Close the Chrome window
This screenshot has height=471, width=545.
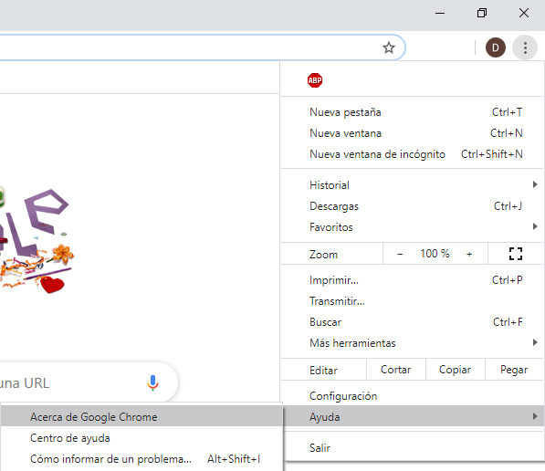click(x=524, y=13)
